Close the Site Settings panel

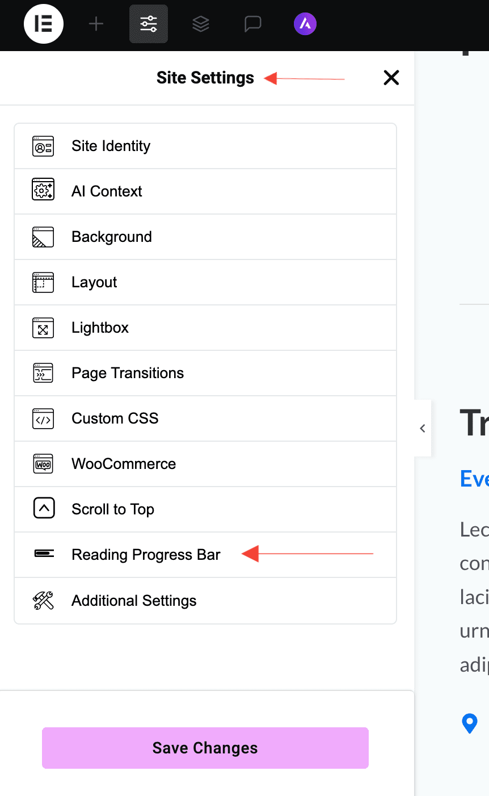coord(391,78)
